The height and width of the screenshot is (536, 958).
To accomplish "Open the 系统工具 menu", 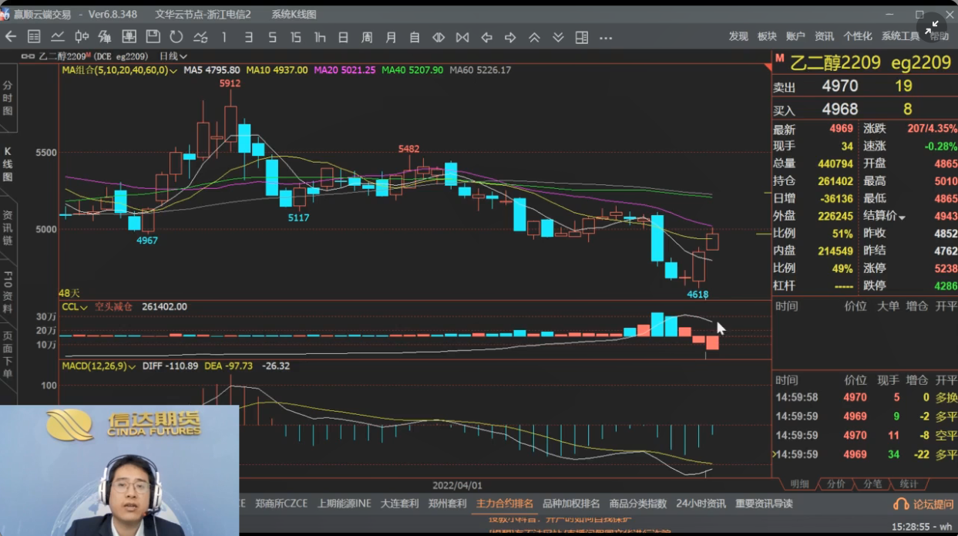I will [900, 36].
